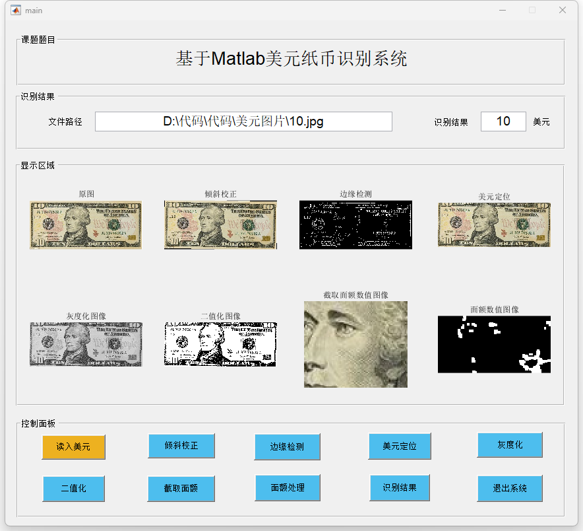Click the 控制面板 panel heading
The height and width of the screenshot is (531, 583).
(x=38, y=423)
